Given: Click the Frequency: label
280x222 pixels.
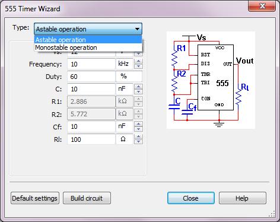Looking at the screenshot, I should [x=45, y=64].
